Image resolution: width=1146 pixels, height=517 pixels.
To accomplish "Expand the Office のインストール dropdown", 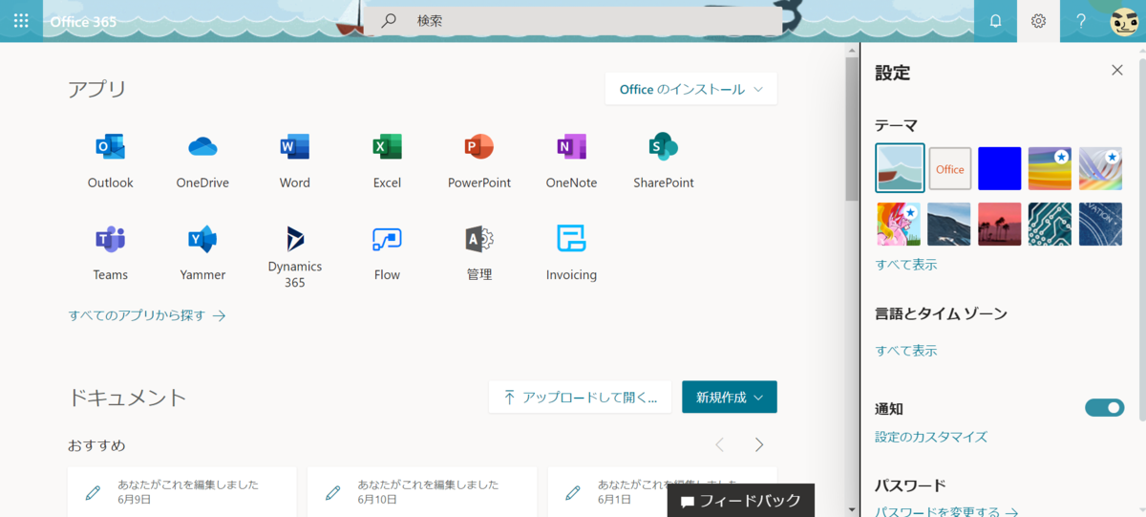I will click(690, 89).
